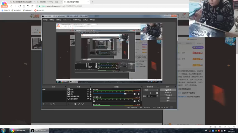The height and width of the screenshot is (133, 238).
Task: Decrease transition duration with down stepper
Action: pyautogui.click(x=157, y=97)
